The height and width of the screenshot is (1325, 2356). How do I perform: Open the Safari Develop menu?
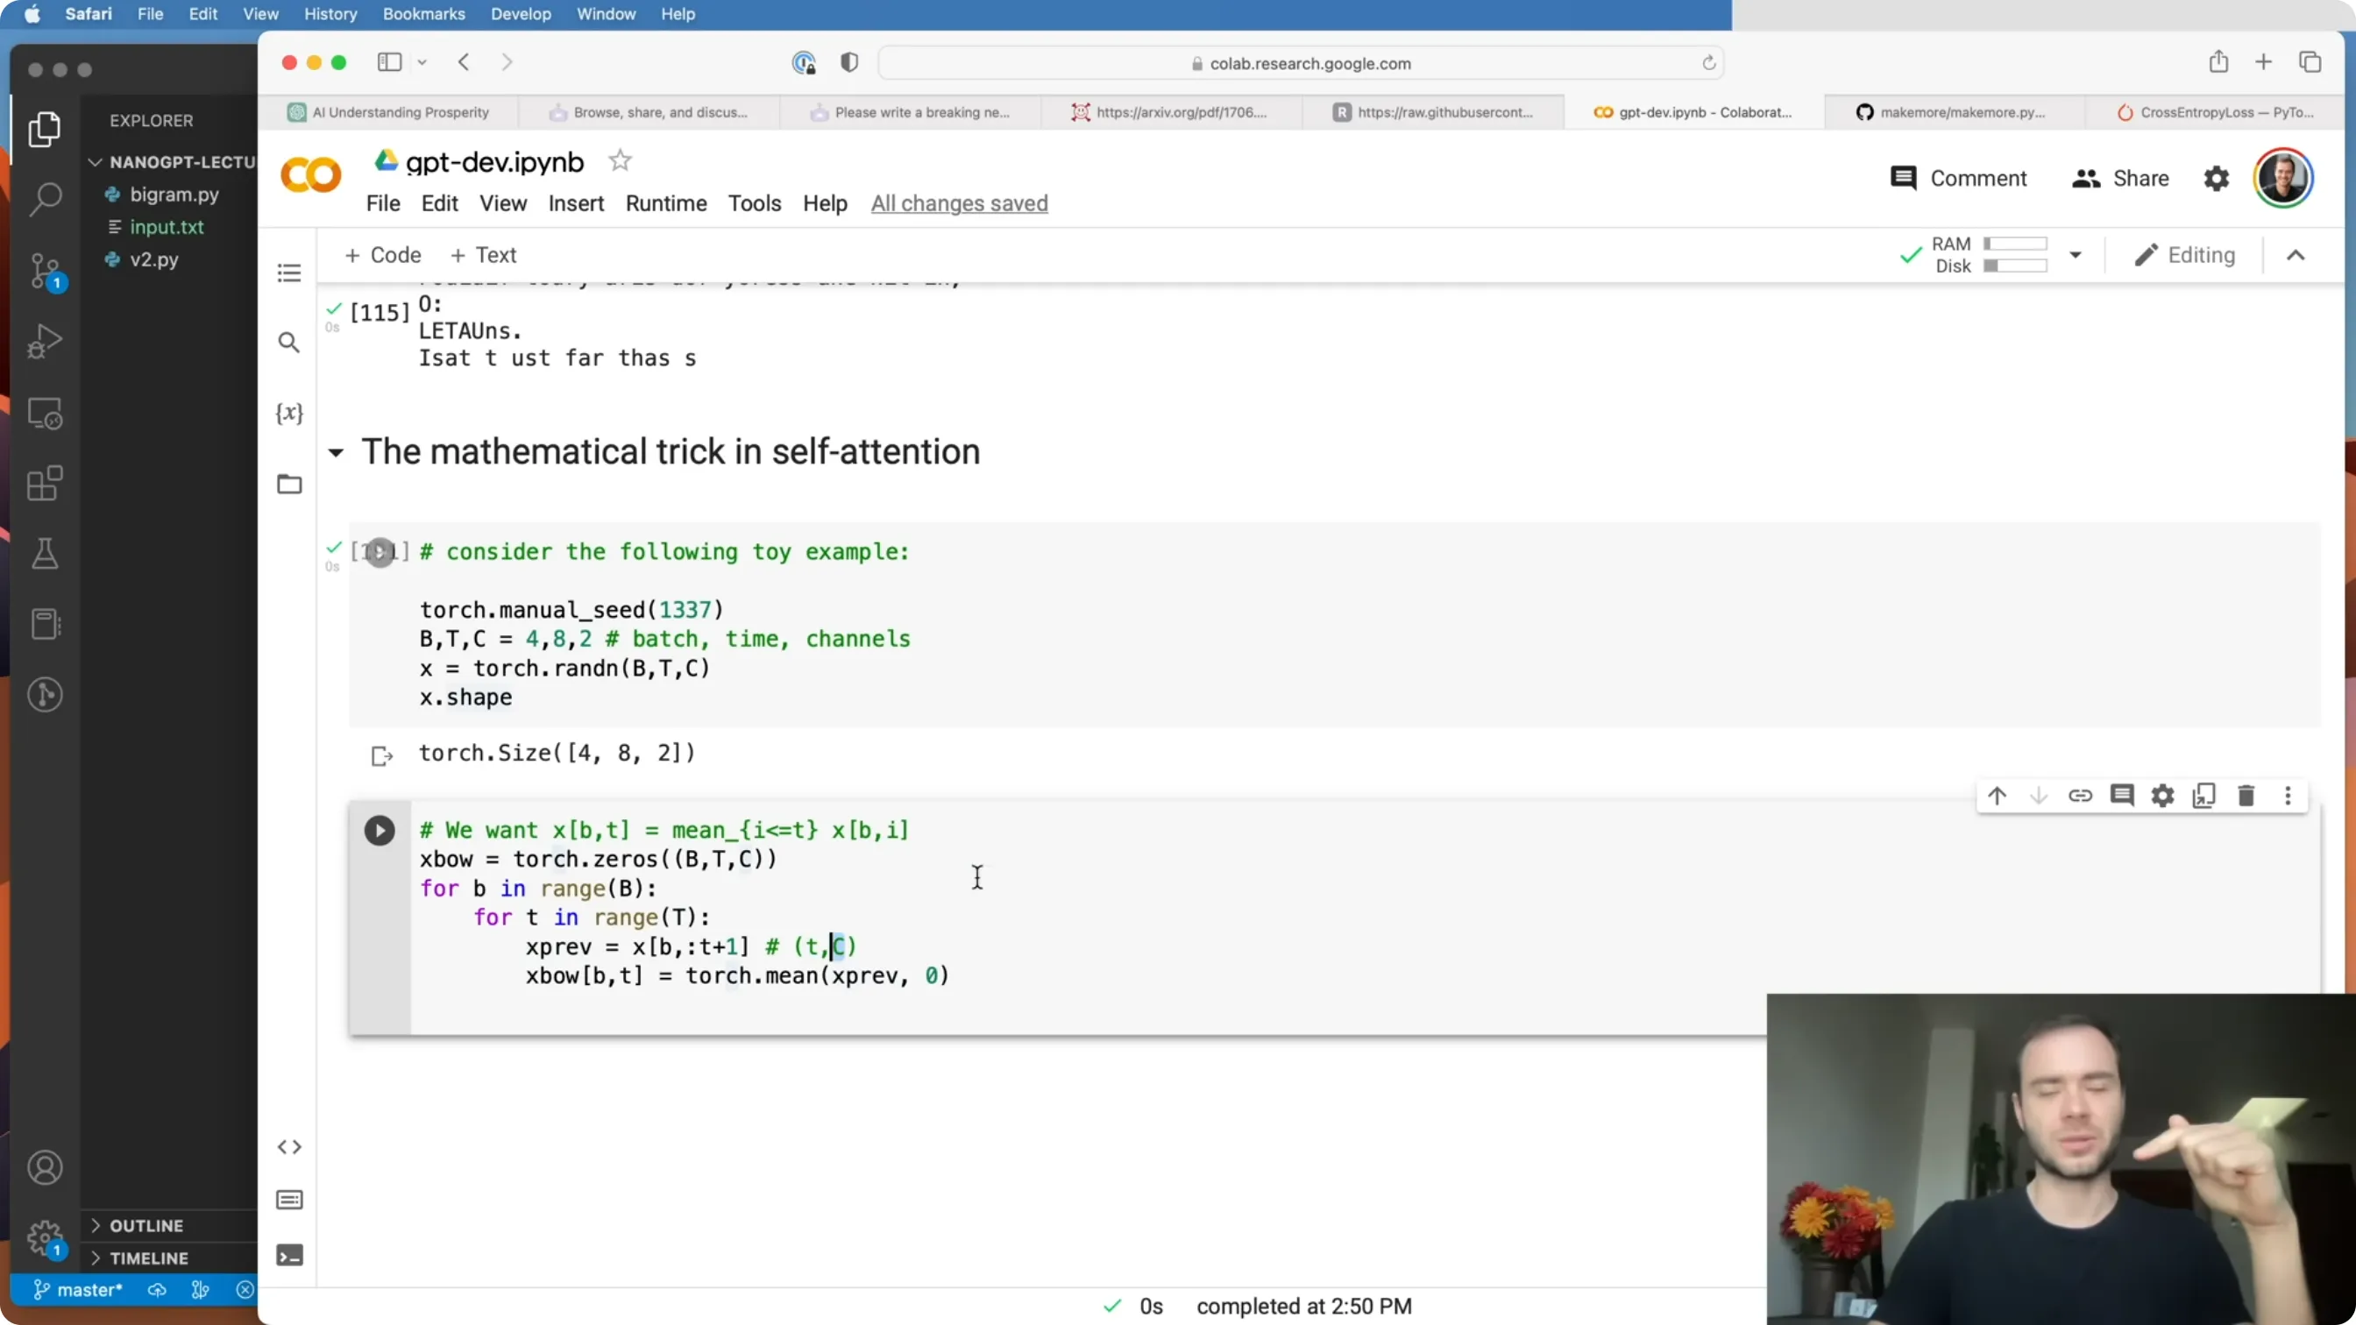pos(522,15)
